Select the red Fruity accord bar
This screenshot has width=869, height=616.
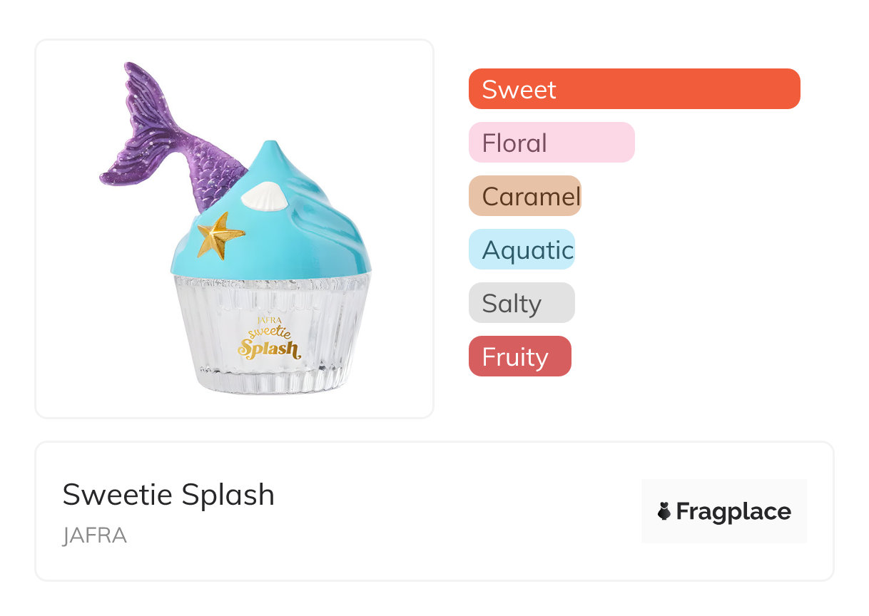[x=519, y=356]
